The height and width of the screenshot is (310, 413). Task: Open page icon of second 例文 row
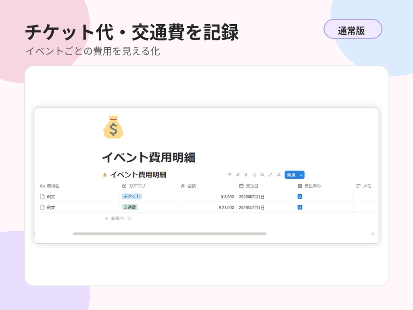(42, 207)
